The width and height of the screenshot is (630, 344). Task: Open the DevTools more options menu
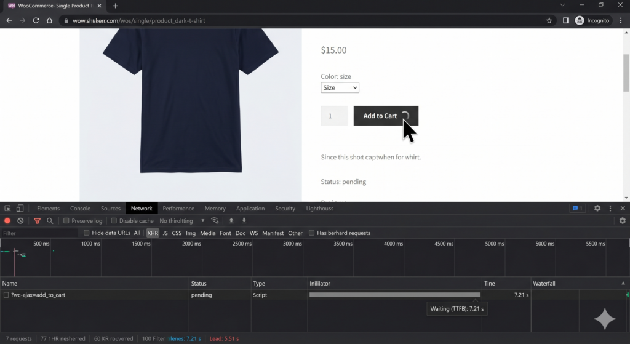coord(610,208)
